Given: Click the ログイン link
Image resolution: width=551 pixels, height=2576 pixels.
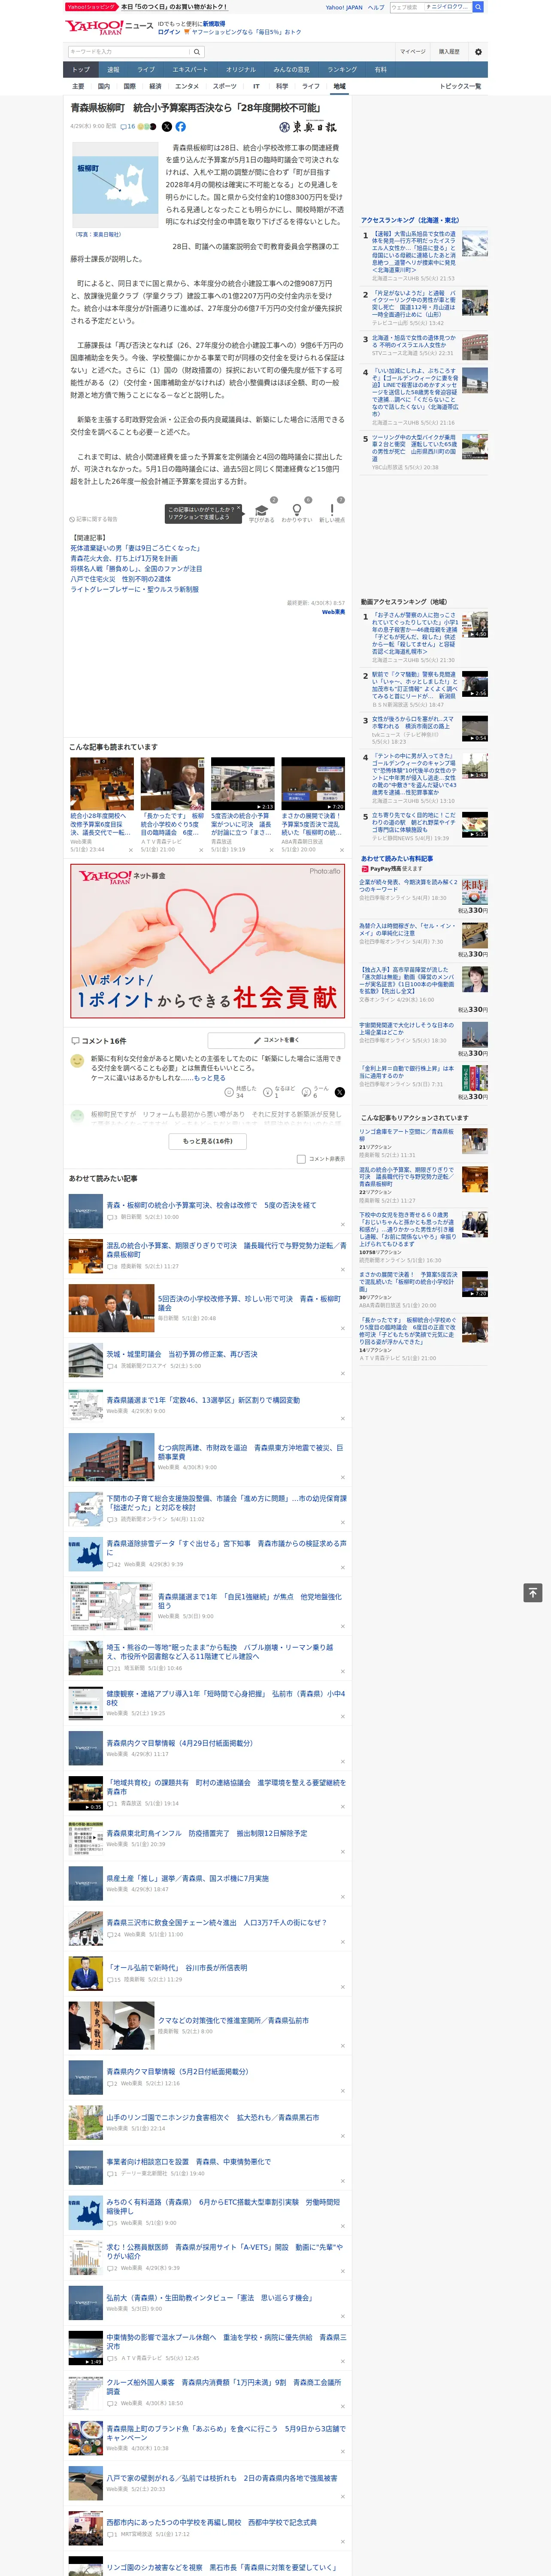Looking at the screenshot, I should tap(169, 32).
